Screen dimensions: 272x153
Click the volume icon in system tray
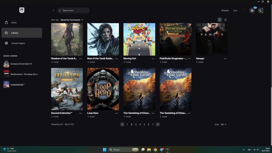click(258, 150)
